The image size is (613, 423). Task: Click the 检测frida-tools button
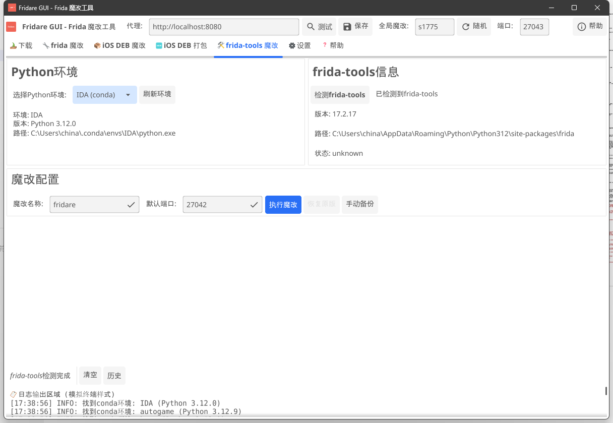coord(340,95)
